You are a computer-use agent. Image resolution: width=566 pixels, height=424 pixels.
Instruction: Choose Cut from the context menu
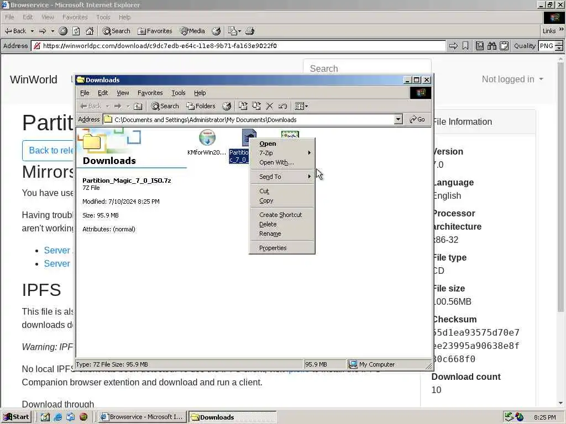tap(282, 191)
